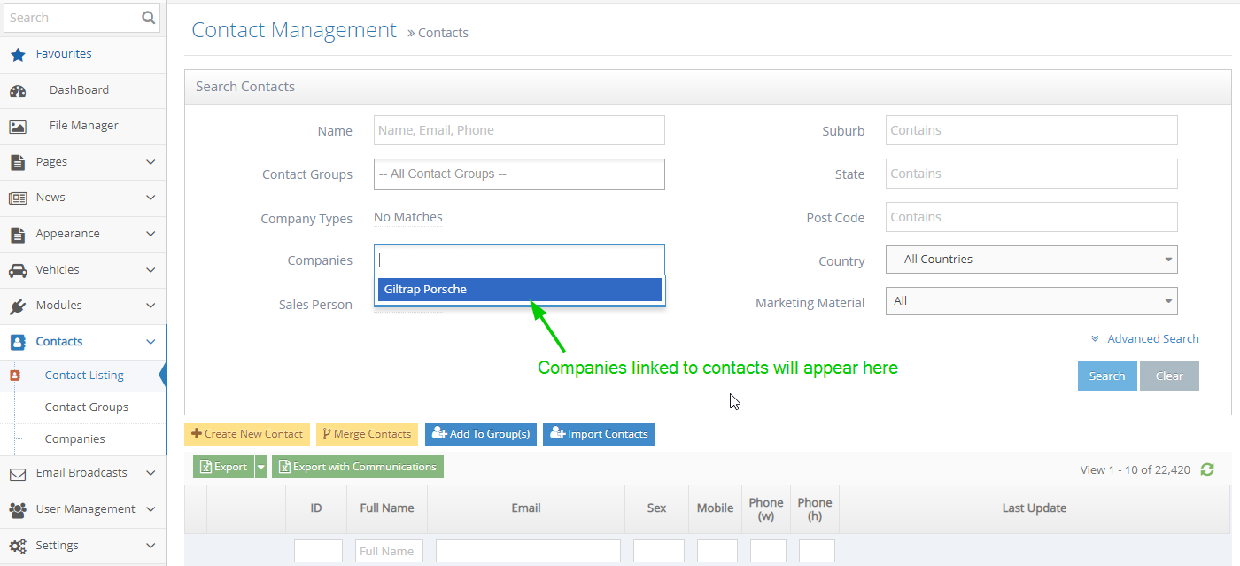Expand the Export button dropdown arrow

tap(260, 466)
